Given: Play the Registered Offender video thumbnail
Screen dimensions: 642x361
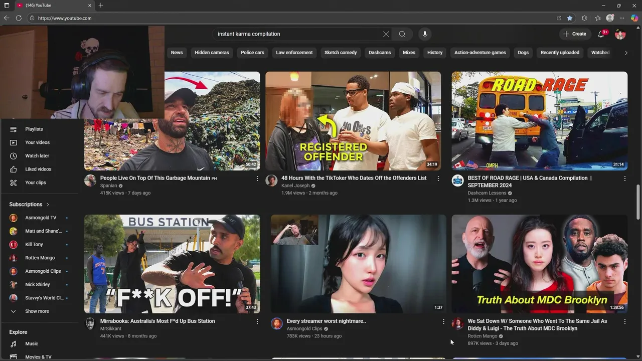Looking at the screenshot, I should click(353, 121).
